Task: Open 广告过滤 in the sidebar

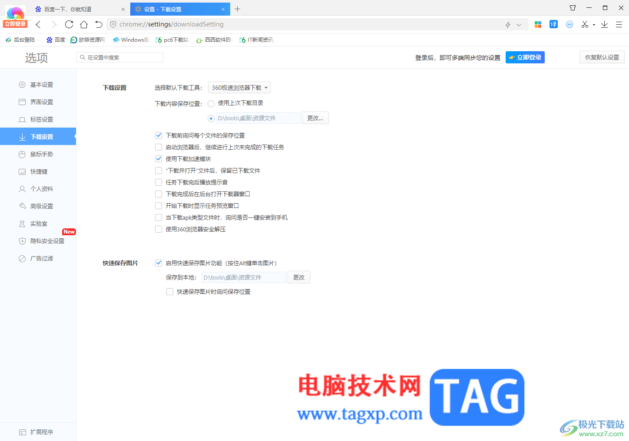Action: (38, 258)
